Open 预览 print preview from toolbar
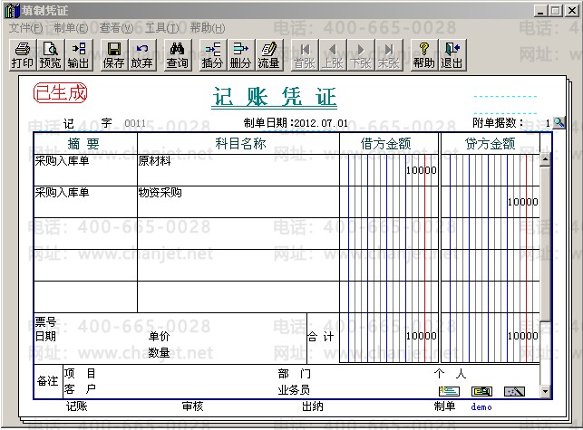583x430 pixels. [x=51, y=55]
